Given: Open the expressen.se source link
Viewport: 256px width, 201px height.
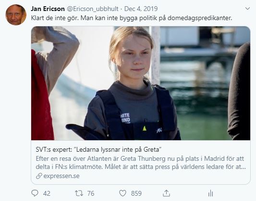Looking at the screenshot, I should coord(61,176).
